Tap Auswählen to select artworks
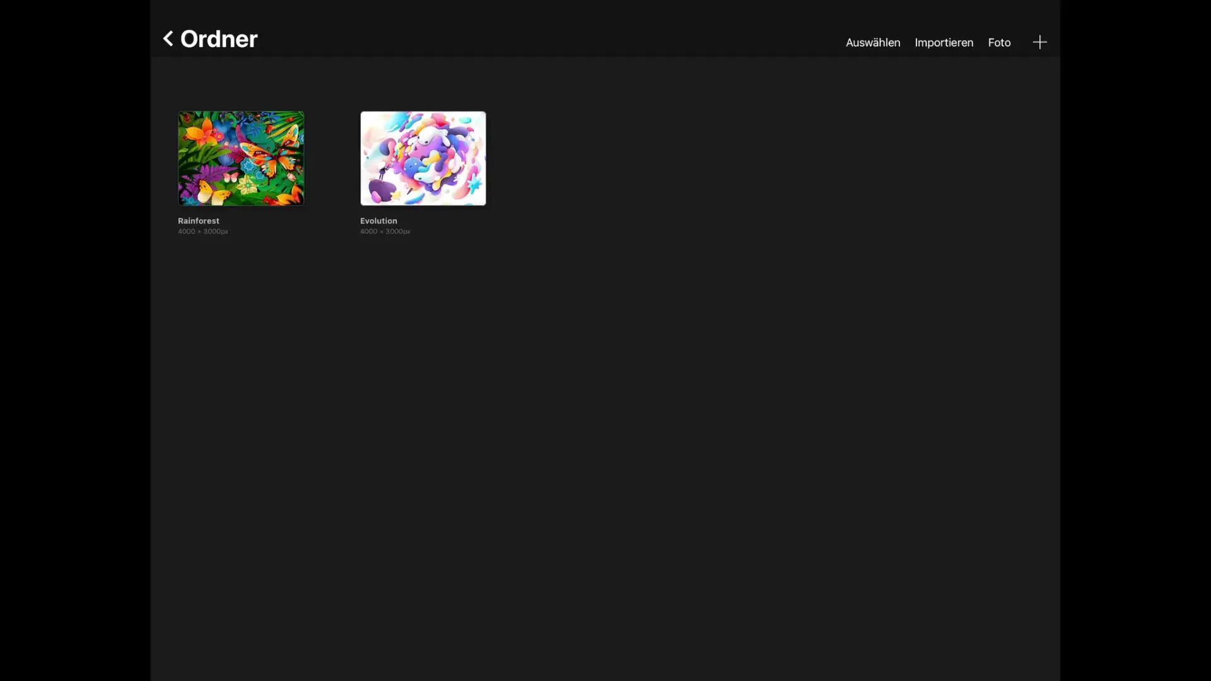This screenshot has height=681, width=1211. pos(873,42)
